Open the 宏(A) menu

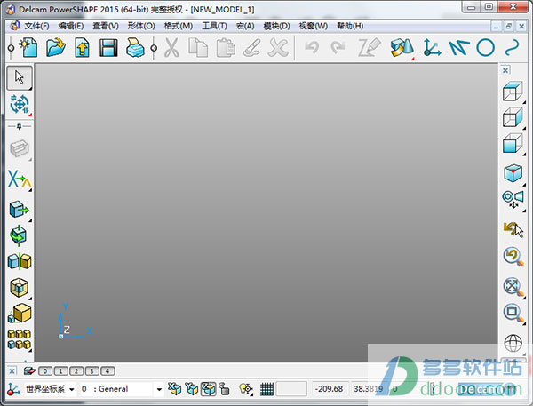245,26
